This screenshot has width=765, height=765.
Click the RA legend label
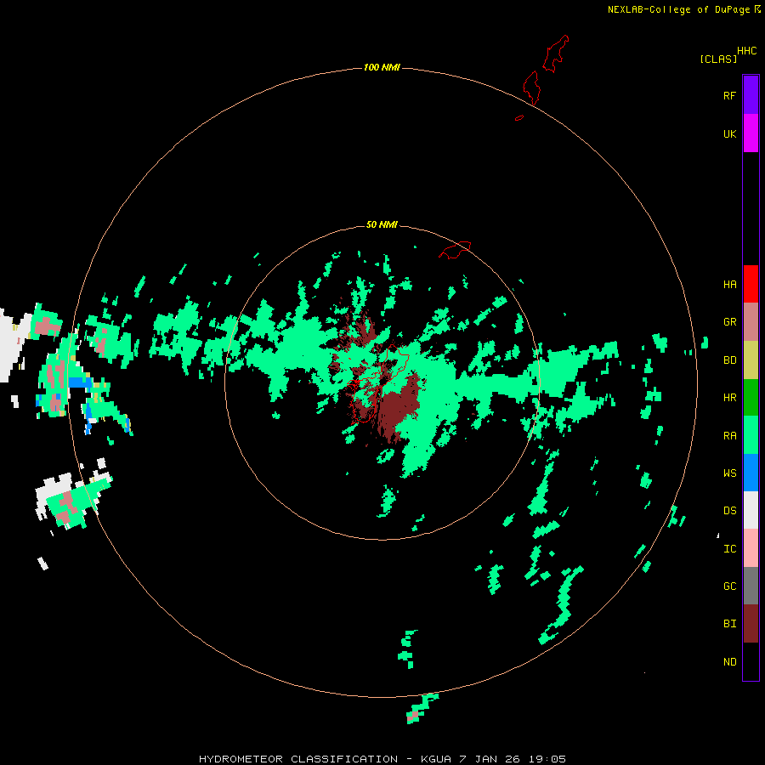tap(729, 435)
